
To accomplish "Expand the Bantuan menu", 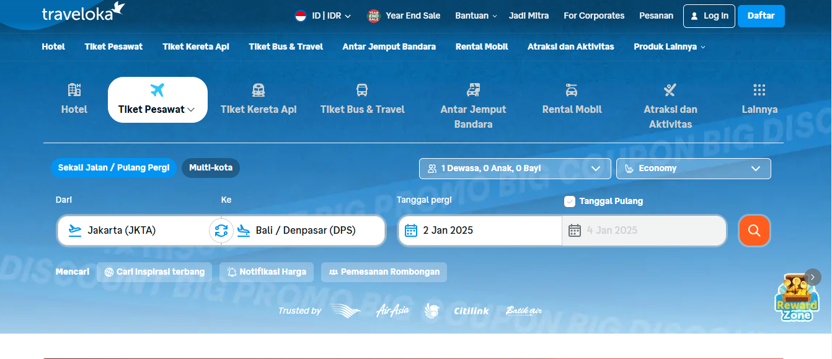I will click(x=476, y=16).
